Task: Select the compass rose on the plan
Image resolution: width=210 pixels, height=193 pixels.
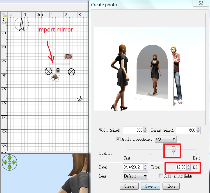Action: [22, 24]
